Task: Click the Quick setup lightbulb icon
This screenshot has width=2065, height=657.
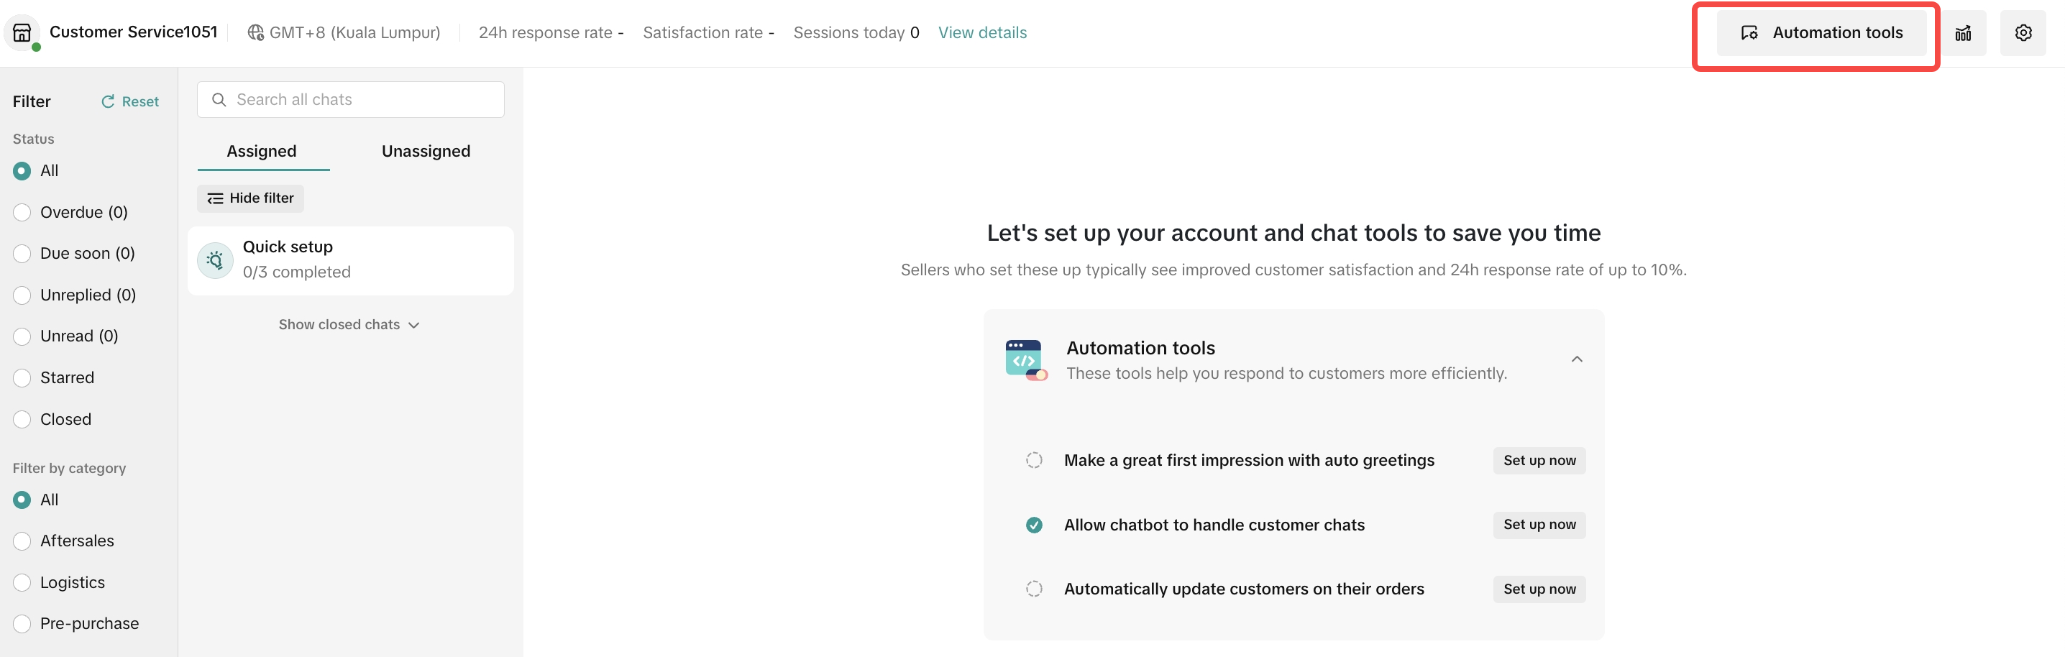Action: [x=215, y=260]
